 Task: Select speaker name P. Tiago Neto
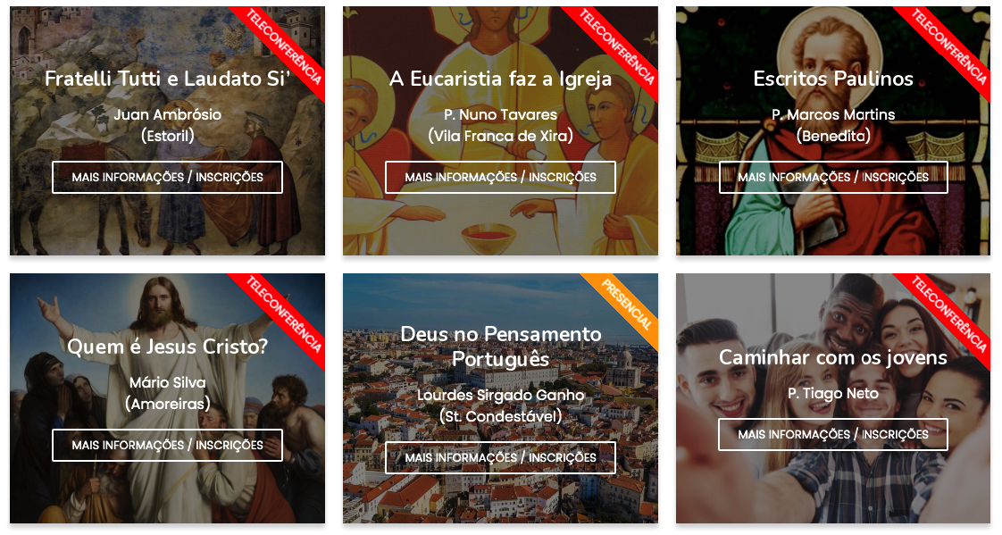[833, 394]
